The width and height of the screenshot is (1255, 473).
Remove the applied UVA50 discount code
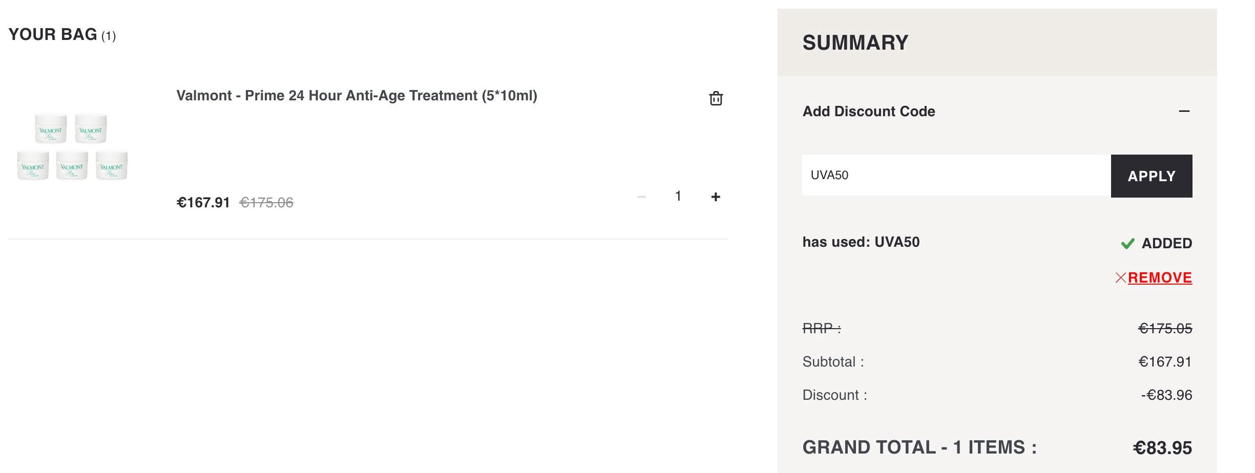(x=1160, y=277)
